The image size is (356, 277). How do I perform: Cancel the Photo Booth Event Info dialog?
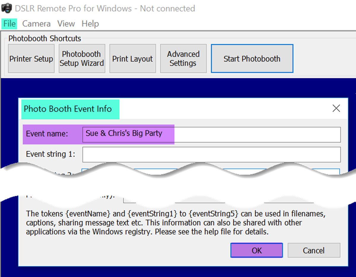pos(314,250)
